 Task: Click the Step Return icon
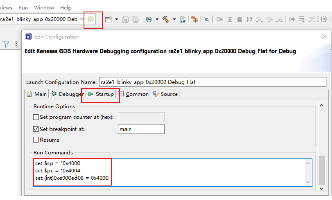point(279,20)
